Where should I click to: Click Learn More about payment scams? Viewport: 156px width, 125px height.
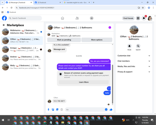pyautogui.click(x=84, y=82)
